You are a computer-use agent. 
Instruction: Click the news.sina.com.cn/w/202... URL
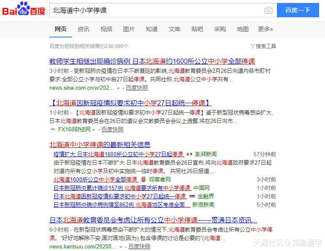[81, 88]
